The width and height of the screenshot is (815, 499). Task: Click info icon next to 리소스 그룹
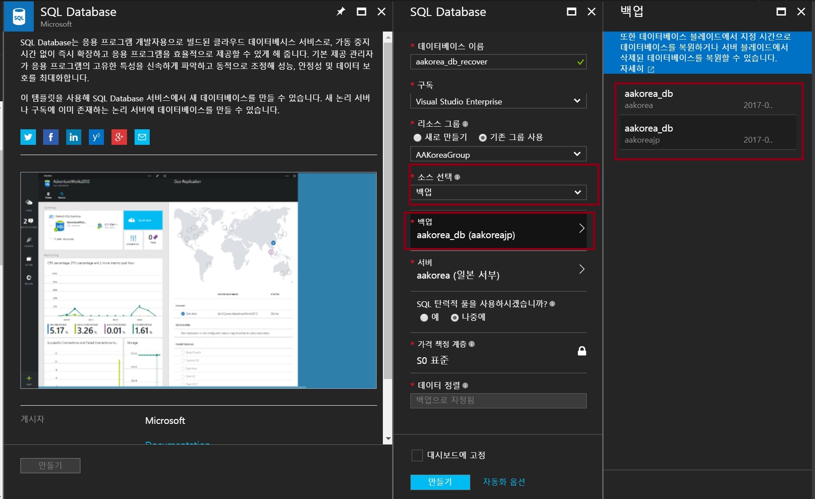pyautogui.click(x=465, y=124)
